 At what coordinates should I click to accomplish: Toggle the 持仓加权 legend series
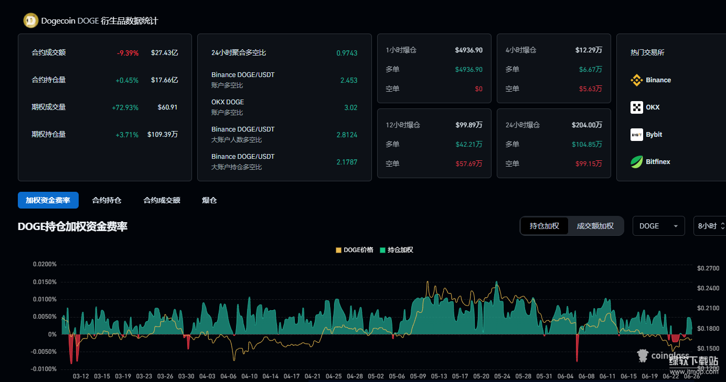[397, 250]
